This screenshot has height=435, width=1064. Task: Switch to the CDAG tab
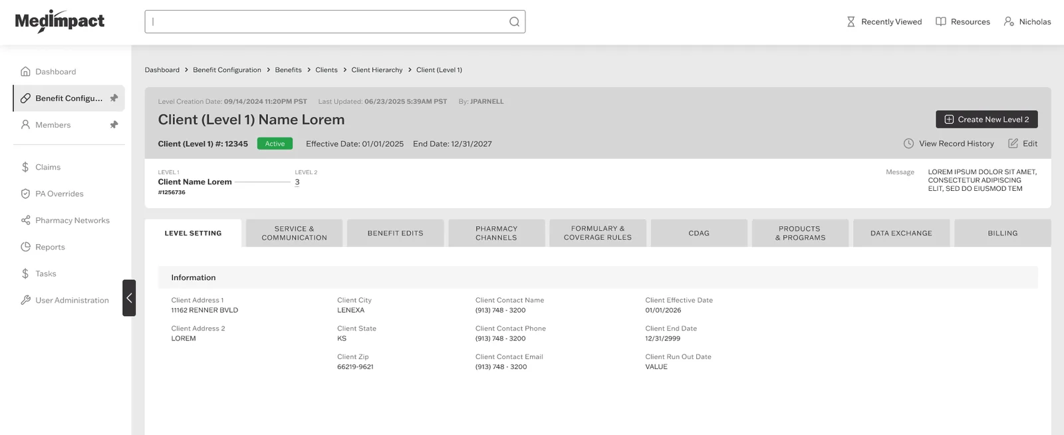pos(699,233)
